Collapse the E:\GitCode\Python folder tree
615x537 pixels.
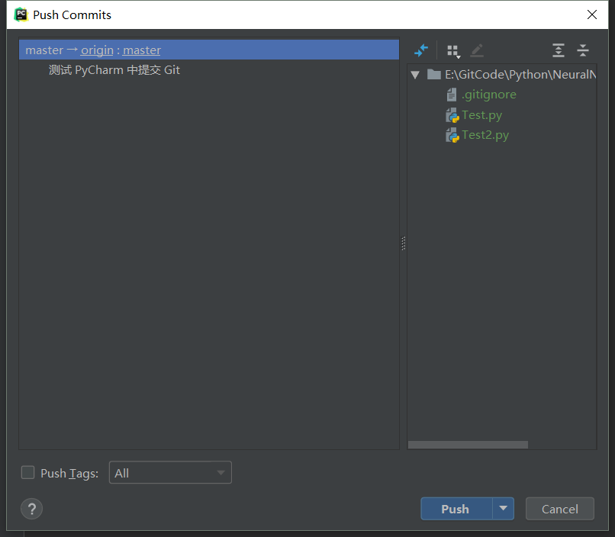click(x=415, y=75)
